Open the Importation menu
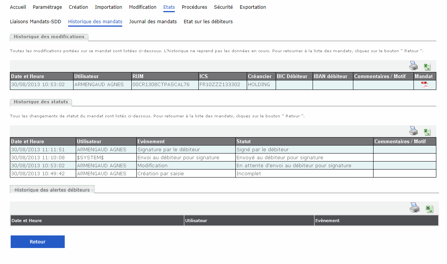This screenshot has height=264, width=447. point(109,7)
